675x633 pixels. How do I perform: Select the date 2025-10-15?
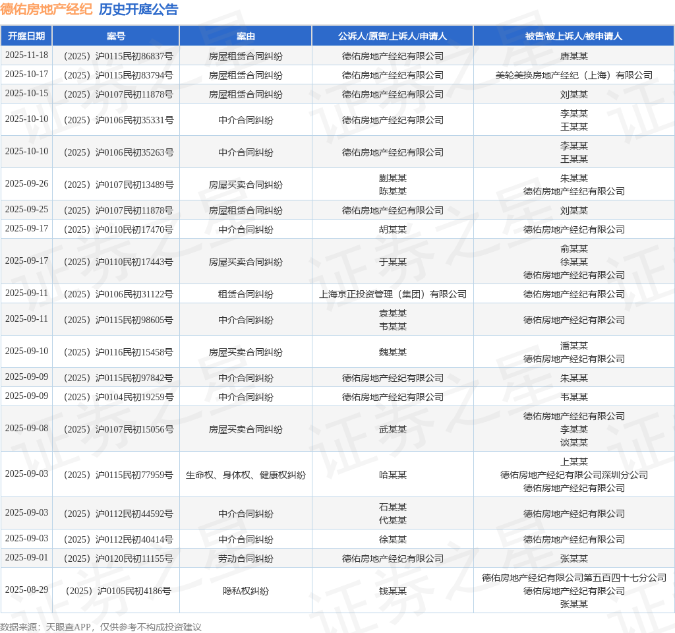[26, 94]
